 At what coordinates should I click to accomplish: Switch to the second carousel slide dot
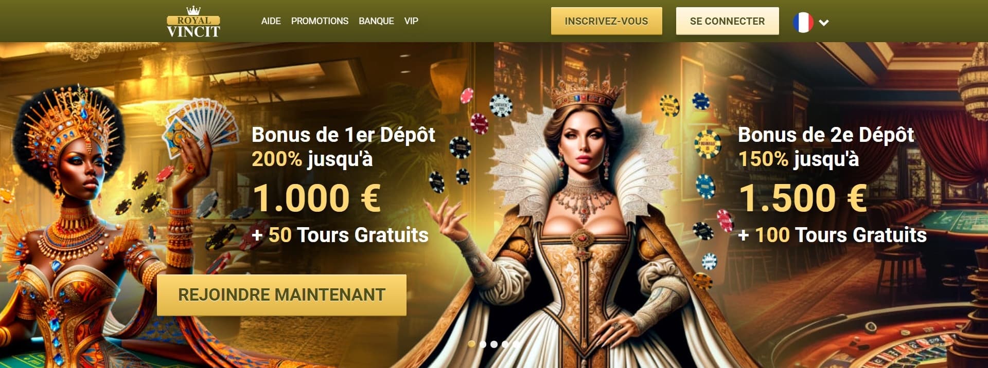tap(483, 344)
